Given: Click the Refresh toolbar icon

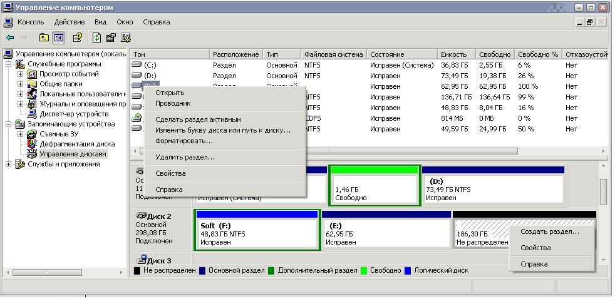Looking at the screenshot, I should coord(96,38).
